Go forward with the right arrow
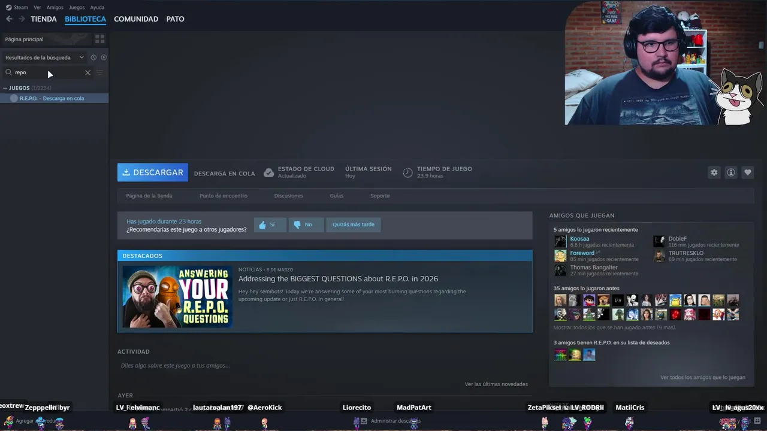The width and height of the screenshot is (767, 431). (x=22, y=19)
